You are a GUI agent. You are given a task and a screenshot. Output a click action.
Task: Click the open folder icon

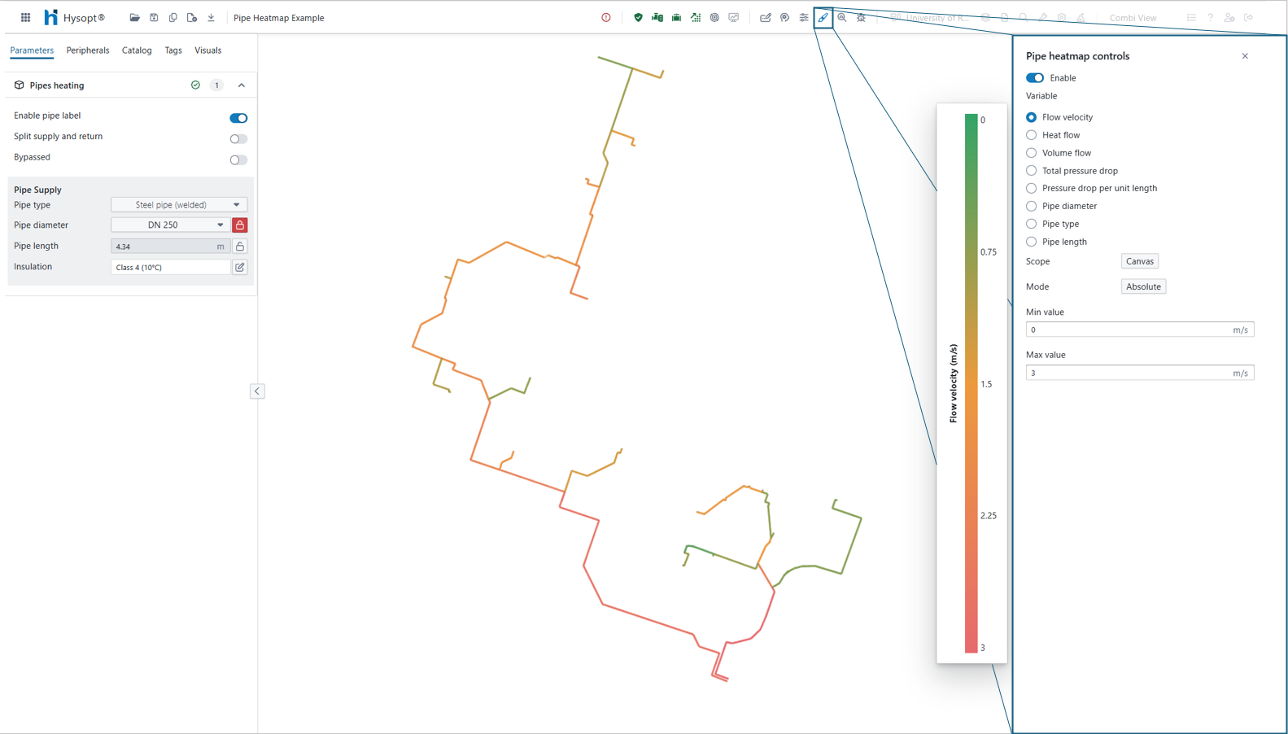134,17
